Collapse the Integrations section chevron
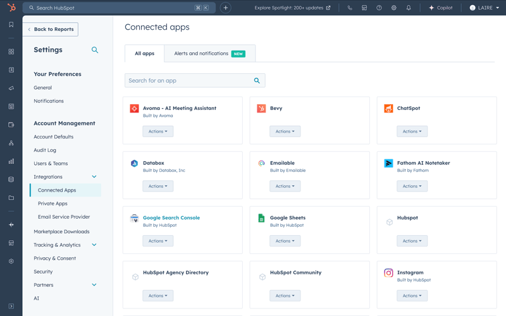 coord(94,177)
